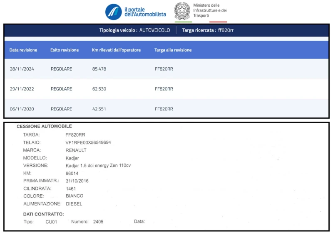Click the 'CESSIONE AUTOMOBILE' heading

coord(44,126)
